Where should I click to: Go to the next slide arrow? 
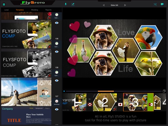click(125, 5)
